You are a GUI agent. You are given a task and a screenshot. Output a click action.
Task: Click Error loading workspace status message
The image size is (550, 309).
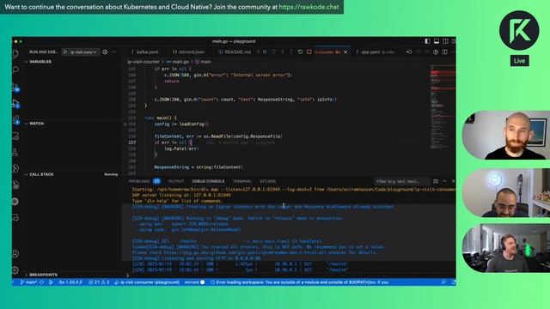tap(299, 282)
